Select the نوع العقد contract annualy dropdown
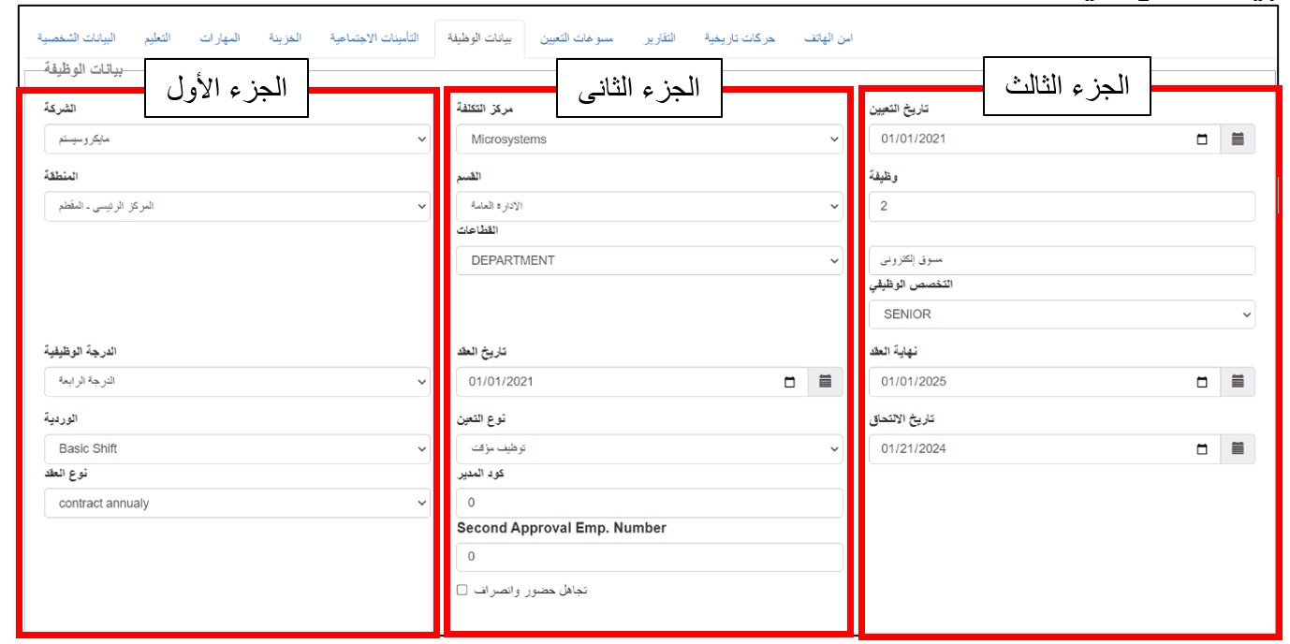The width and height of the screenshot is (1290, 644). (237, 504)
